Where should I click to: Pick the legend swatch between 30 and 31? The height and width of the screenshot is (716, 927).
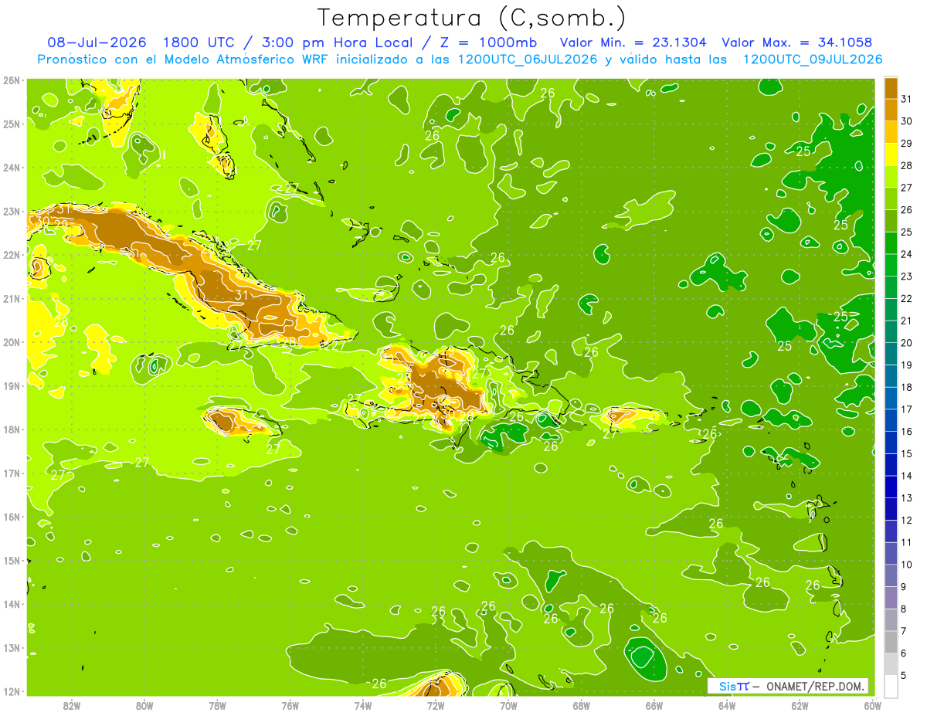[891, 110]
